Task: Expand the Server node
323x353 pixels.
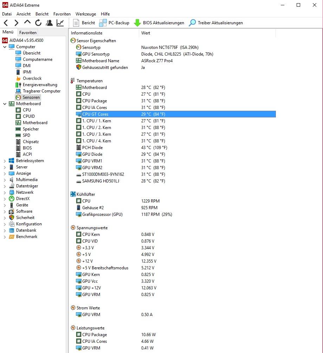Action: click(5, 167)
